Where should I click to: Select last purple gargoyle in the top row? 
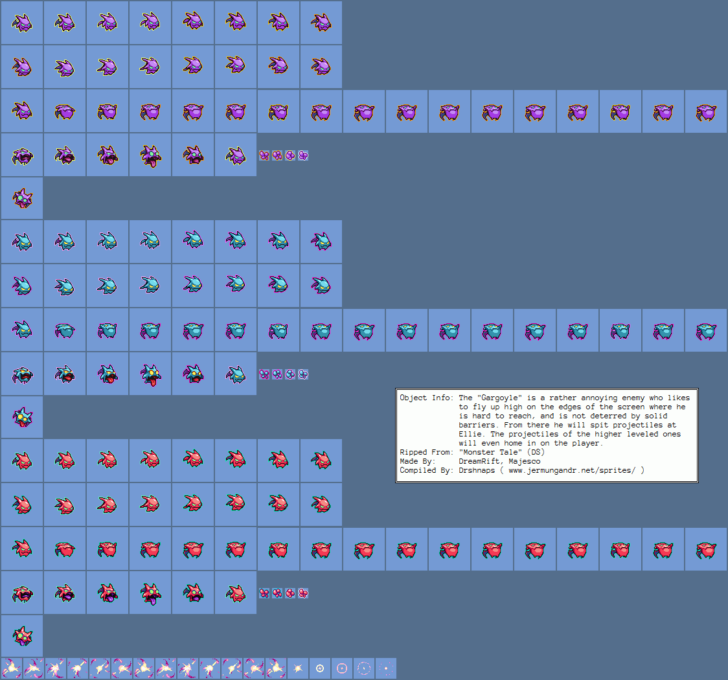(x=321, y=22)
